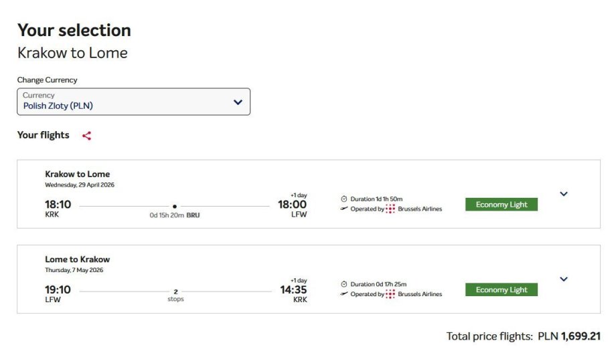Click the BRU stopover dot on the outbound route line
The height and width of the screenshot is (353, 616).
(x=175, y=207)
